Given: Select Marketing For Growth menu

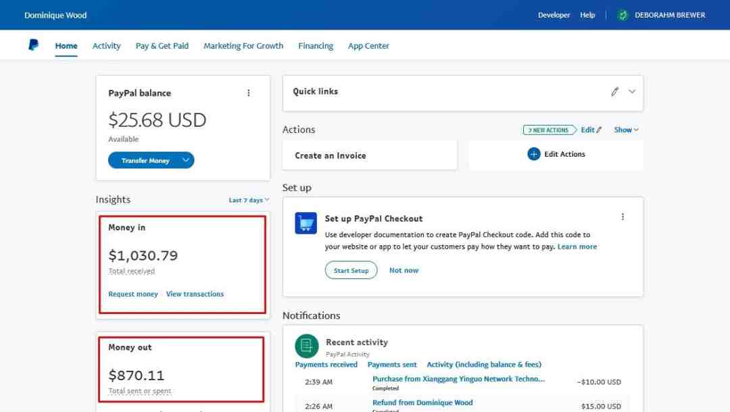Looking at the screenshot, I should click(243, 45).
